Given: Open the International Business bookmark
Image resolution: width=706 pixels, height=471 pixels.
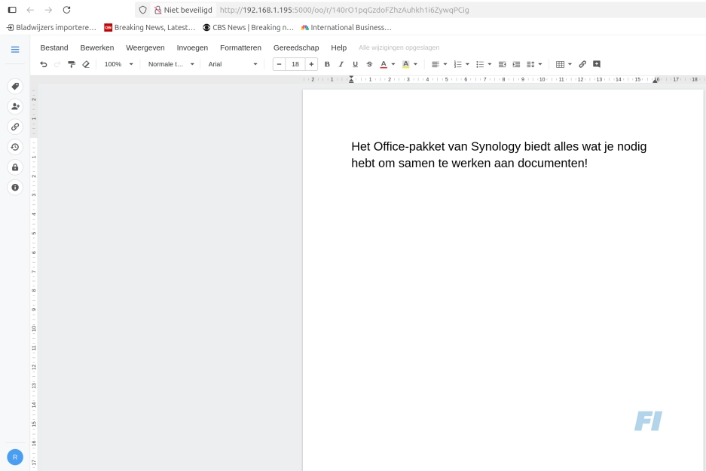Looking at the screenshot, I should 347,27.
